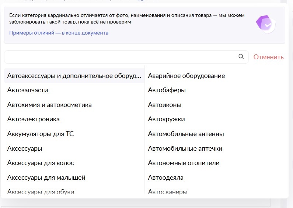Click the purple shield checkmark icon

[266, 24]
